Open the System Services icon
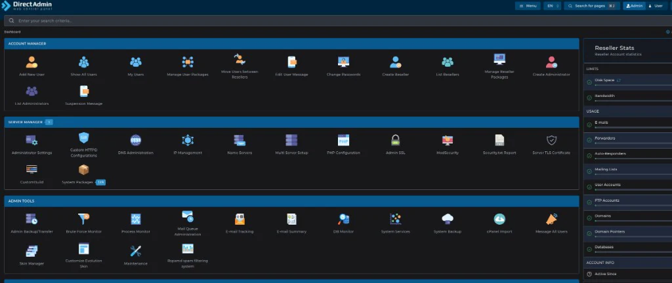The width and height of the screenshot is (672, 283). (396, 219)
